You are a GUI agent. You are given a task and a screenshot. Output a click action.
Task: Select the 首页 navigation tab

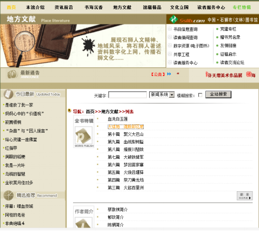[11, 8]
